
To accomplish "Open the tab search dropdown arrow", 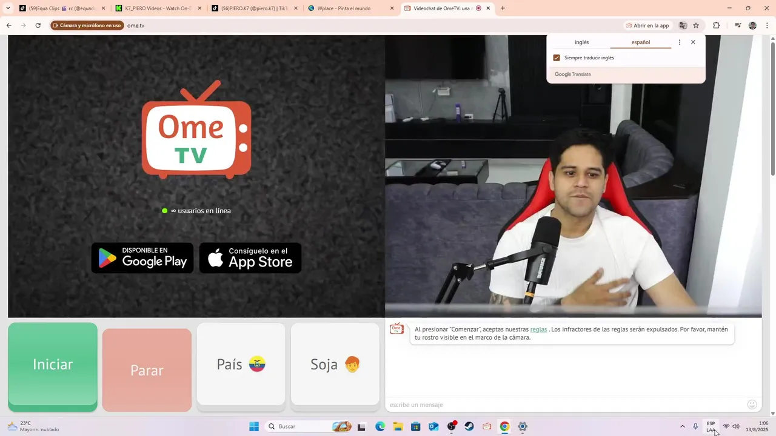I will pos(8,8).
